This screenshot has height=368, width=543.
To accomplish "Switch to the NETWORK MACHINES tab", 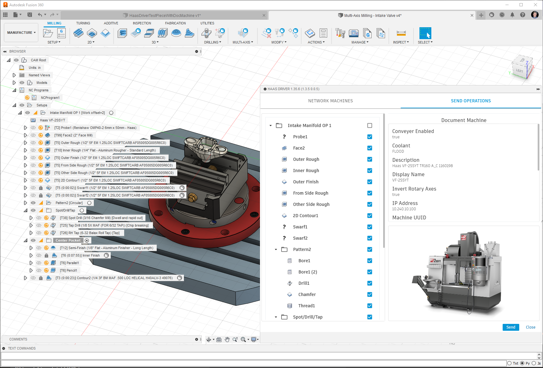I will (x=330, y=101).
